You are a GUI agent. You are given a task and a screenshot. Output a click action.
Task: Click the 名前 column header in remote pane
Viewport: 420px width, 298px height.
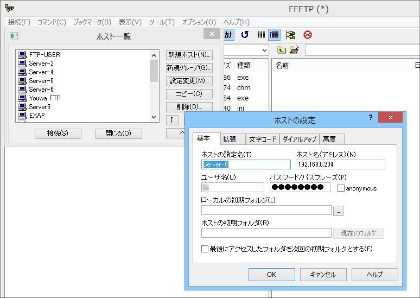(342, 65)
